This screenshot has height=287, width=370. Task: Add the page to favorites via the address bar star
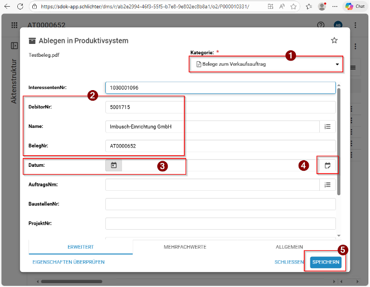click(x=293, y=7)
